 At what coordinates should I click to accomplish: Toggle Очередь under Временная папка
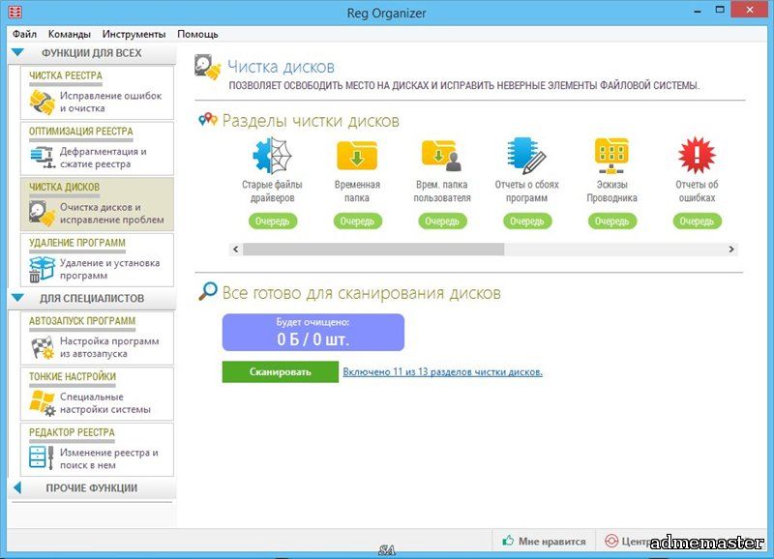[357, 221]
